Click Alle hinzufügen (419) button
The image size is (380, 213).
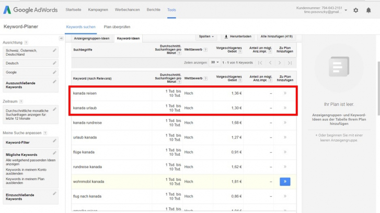[277, 36]
